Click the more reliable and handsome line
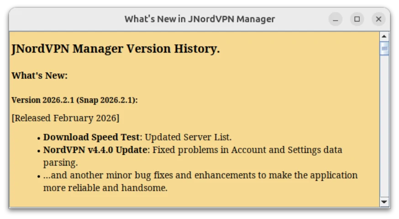 (105, 188)
